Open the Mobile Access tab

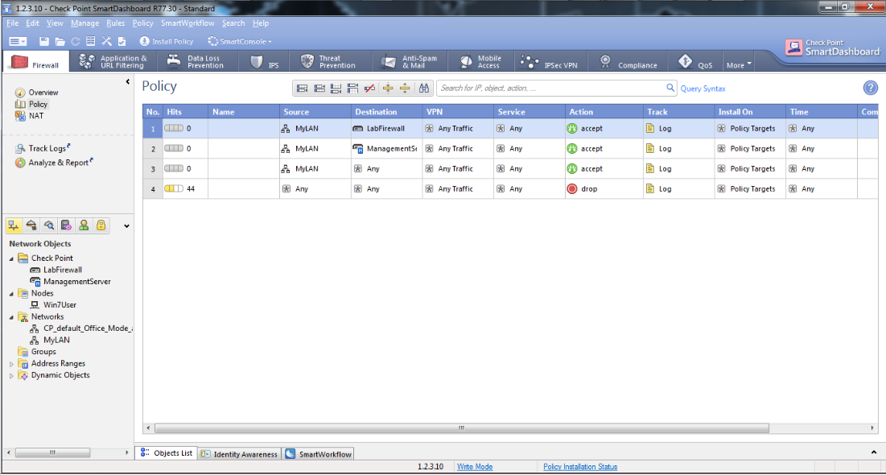click(x=481, y=62)
